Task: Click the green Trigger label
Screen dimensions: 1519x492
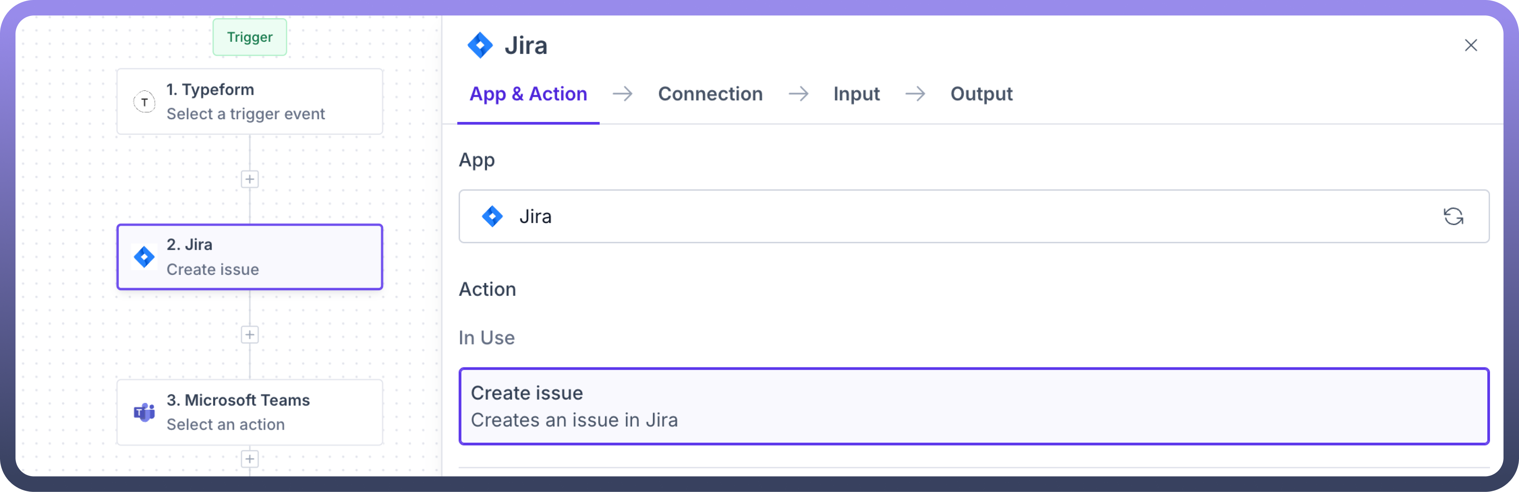Action: 250,37
